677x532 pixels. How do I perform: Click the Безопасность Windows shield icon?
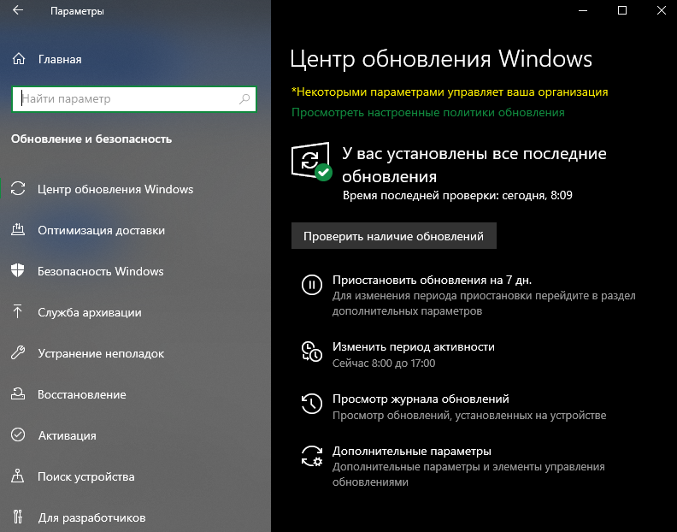point(18,270)
